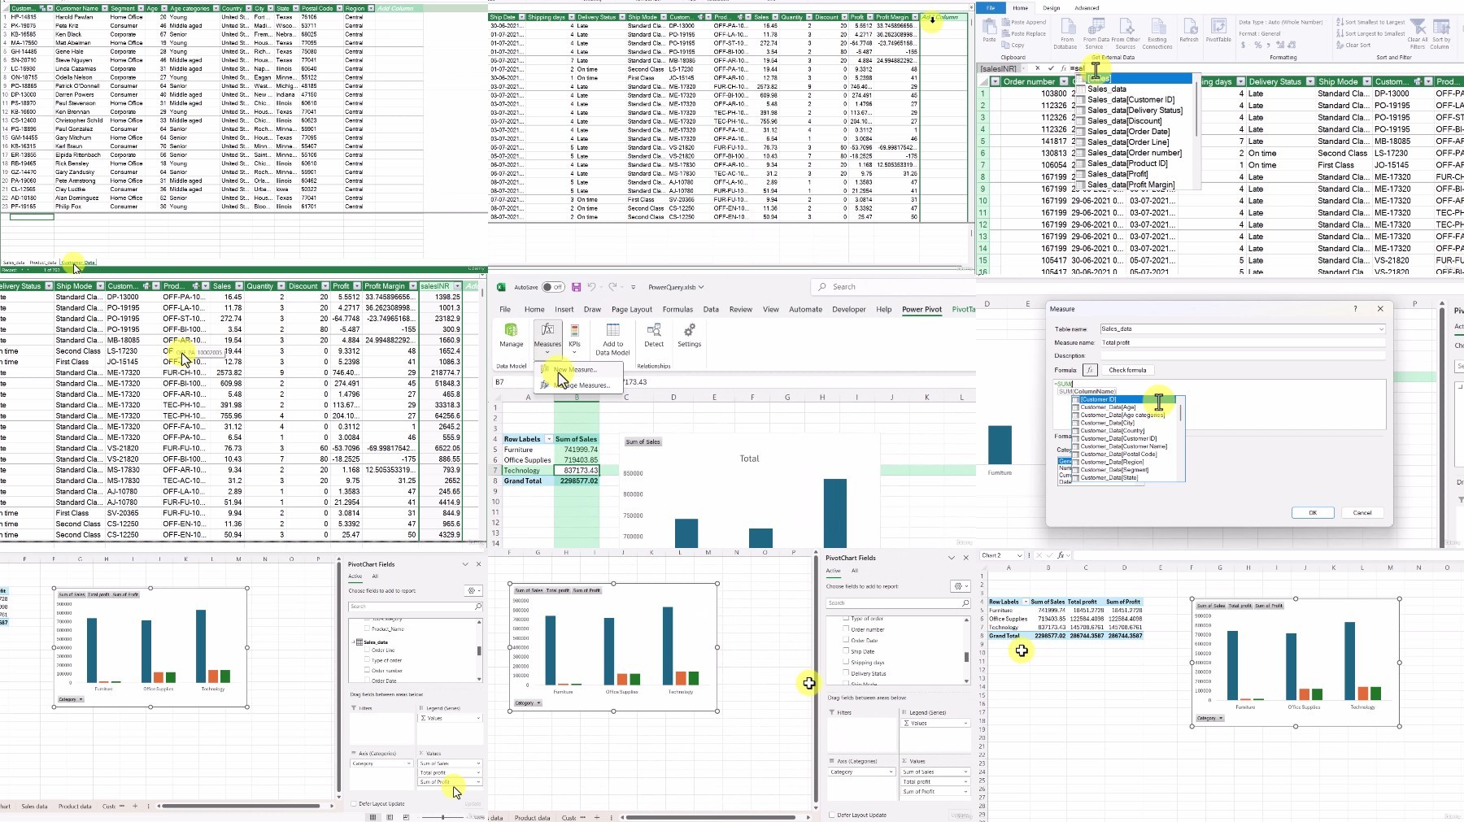Check the Ship Date field checkbox

(x=847, y=651)
